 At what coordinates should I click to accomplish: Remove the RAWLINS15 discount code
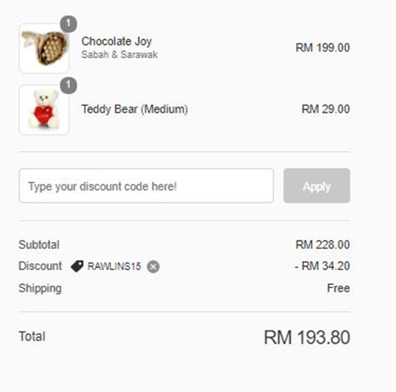[153, 267]
